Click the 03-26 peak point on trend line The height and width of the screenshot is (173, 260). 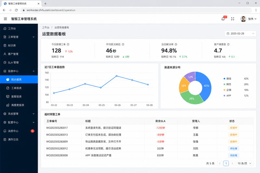point(117,76)
